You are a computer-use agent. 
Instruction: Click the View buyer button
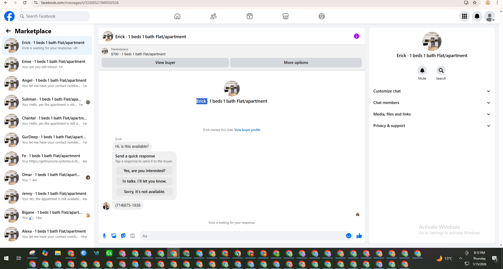point(165,63)
